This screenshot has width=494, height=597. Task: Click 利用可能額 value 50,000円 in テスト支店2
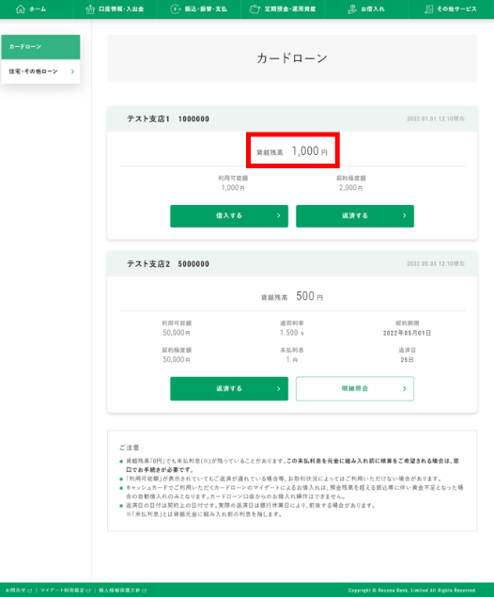coord(177,333)
